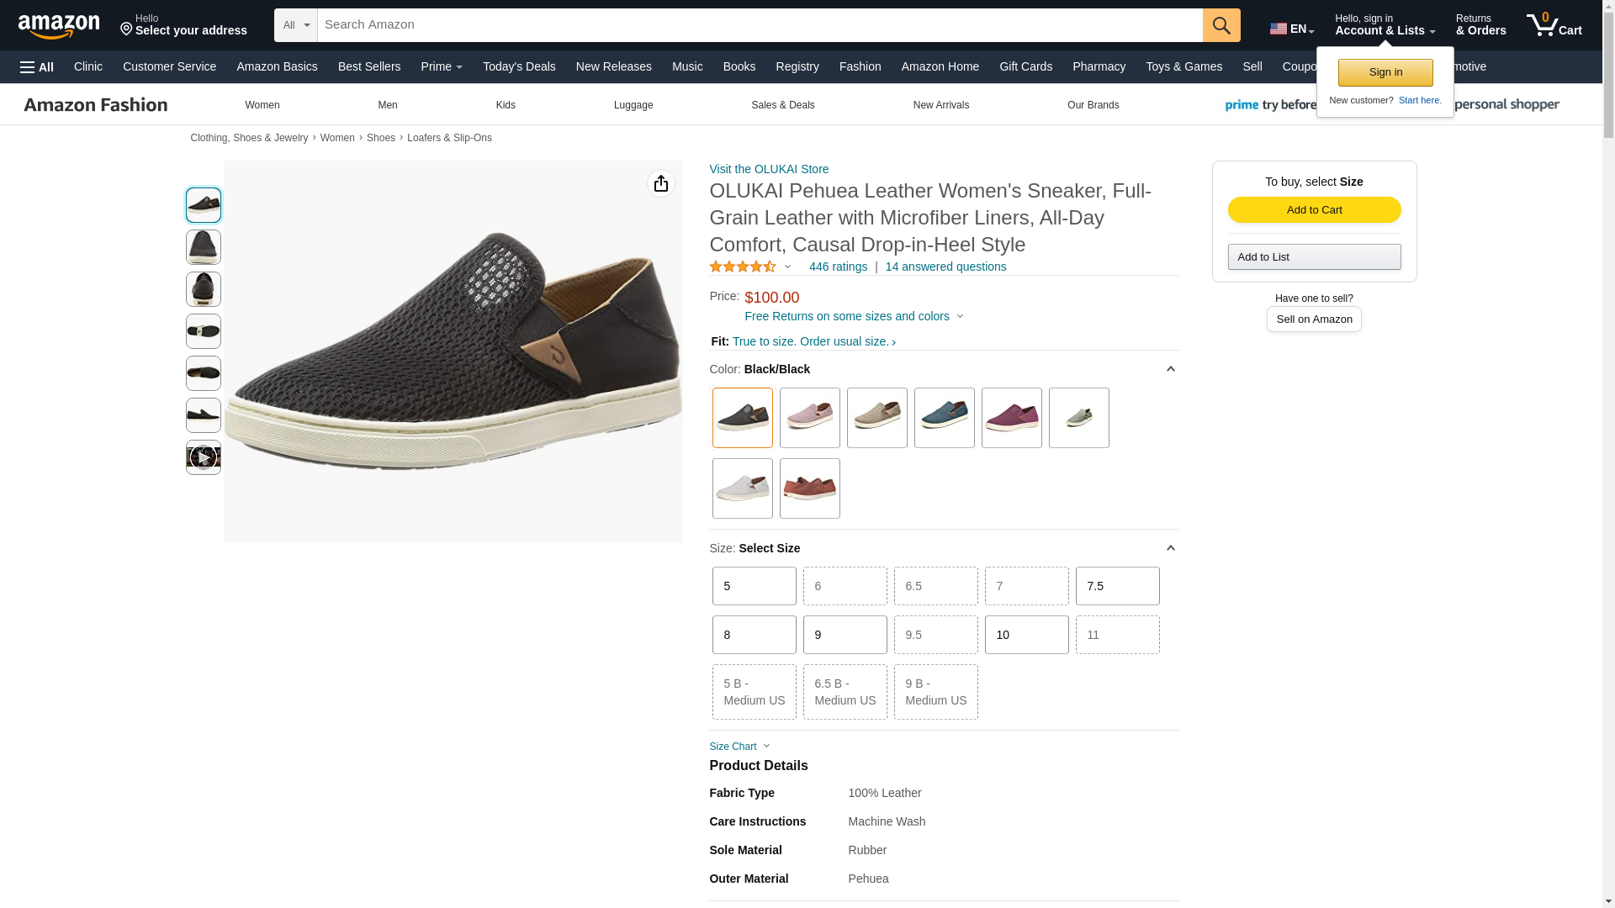The height and width of the screenshot is (908, 1615).
Task: Open the Today's Deals nav item
Action: click(x=518, y=66)
